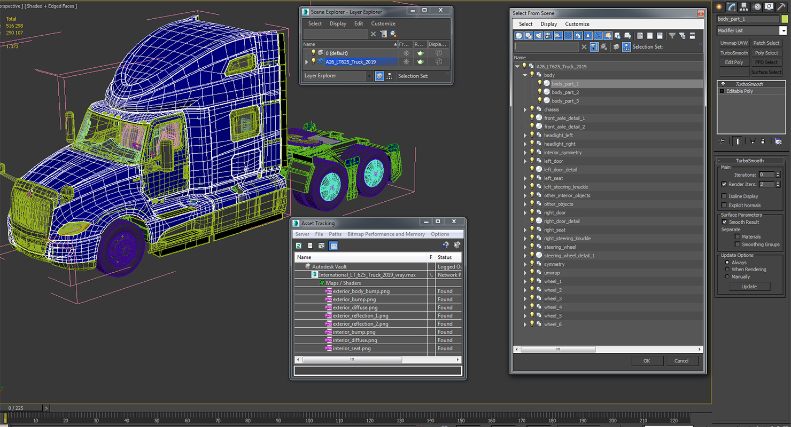Select When Rendering update option
This screenshot has height=427, width=791.
pos(727,270)
